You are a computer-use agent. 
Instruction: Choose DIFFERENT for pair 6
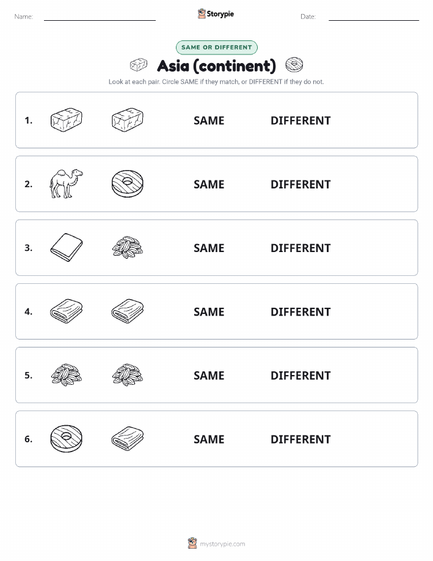[300, 439]
